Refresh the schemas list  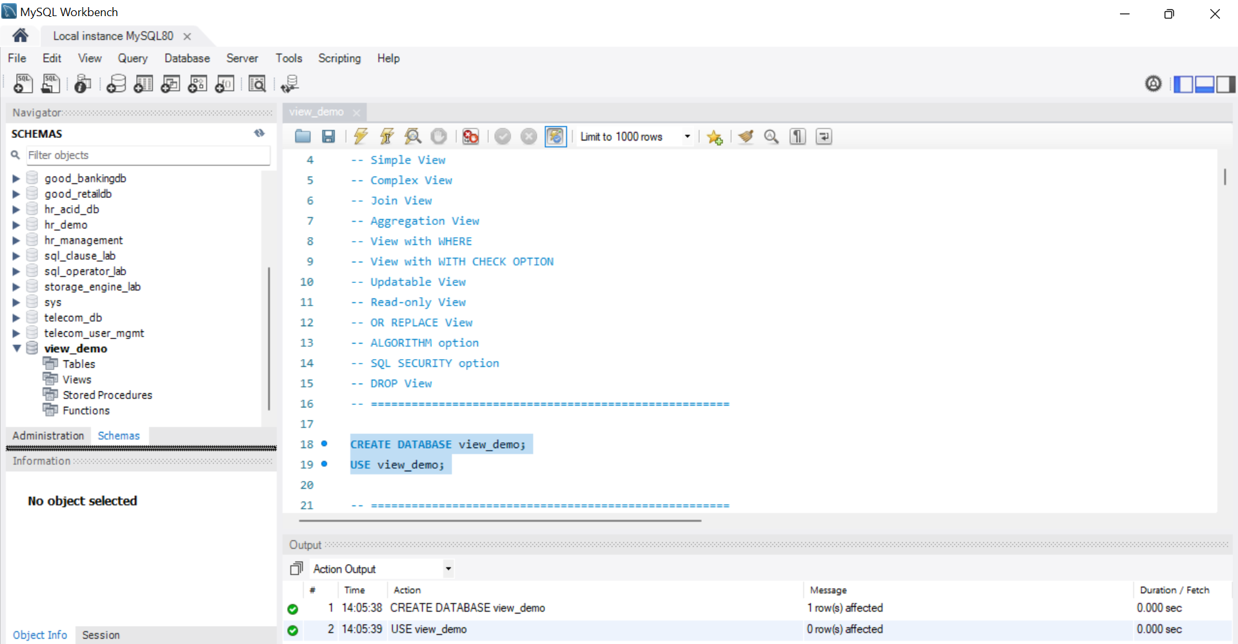pyautogui.click(x=259, y=133)
